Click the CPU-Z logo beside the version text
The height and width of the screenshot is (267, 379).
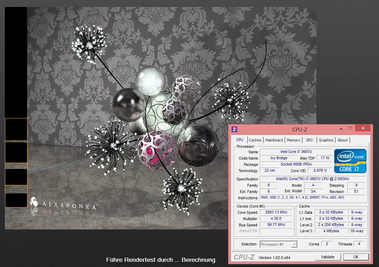244,257
